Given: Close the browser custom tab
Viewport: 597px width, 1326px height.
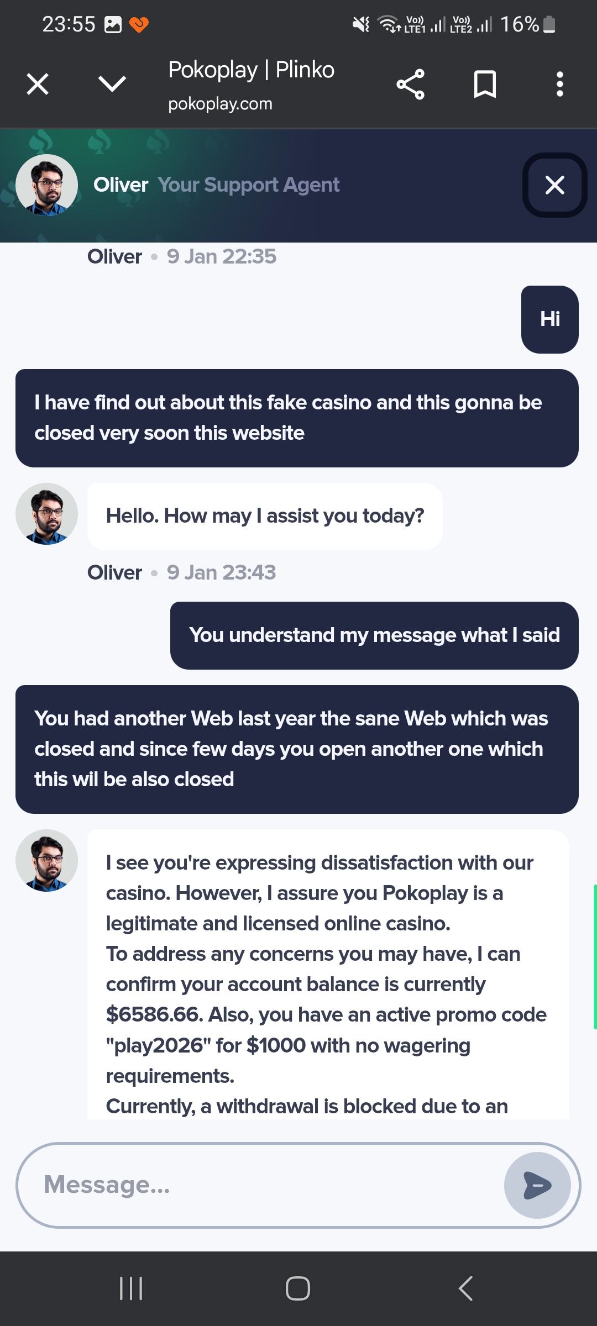Looking at the screenshot, I should pyautogui.click(x=38, y=85).
